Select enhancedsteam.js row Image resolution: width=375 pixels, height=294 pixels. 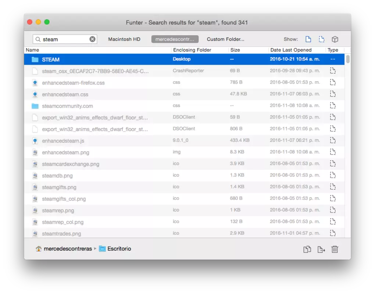click(184, 140)
